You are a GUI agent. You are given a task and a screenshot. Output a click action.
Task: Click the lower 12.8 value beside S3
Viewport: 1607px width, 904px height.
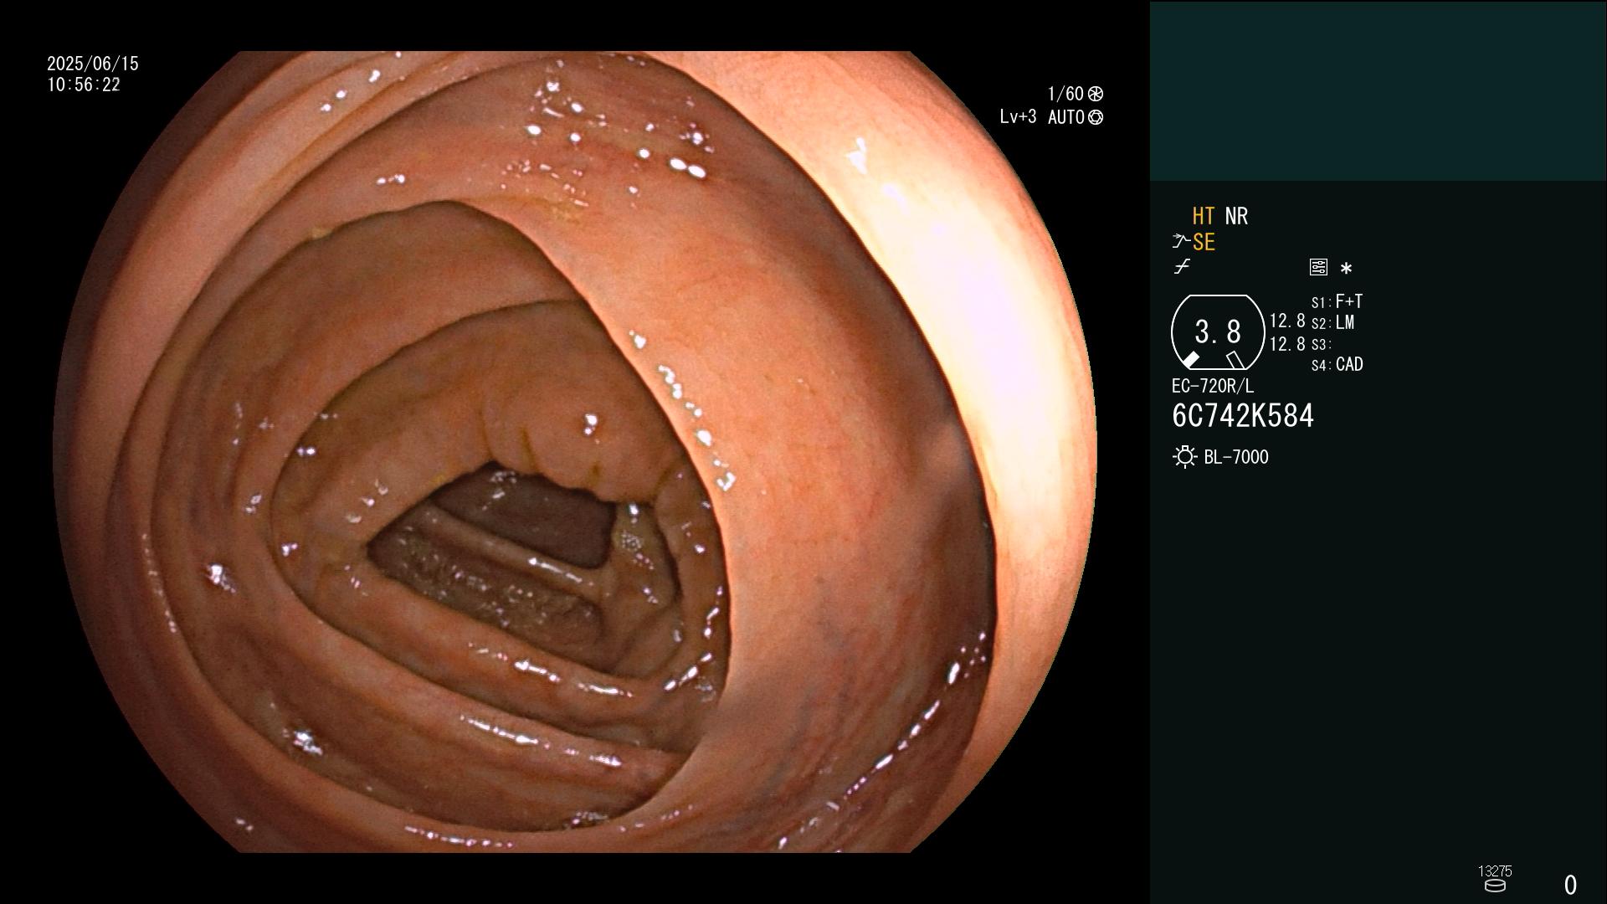pos(1287,344)
